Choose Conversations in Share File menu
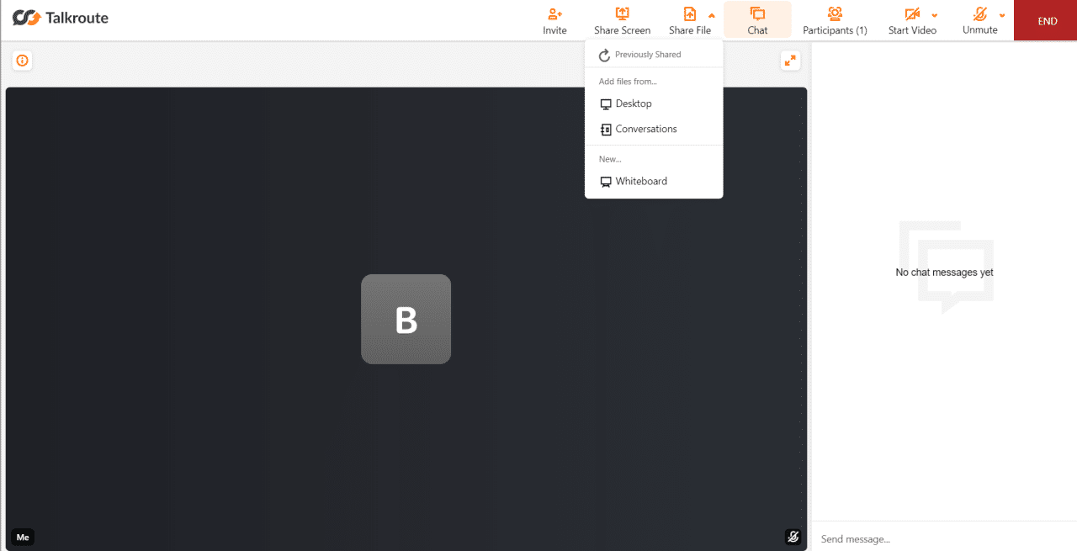Viewport: 1077px width, 551px height. (x=645, y=129)
